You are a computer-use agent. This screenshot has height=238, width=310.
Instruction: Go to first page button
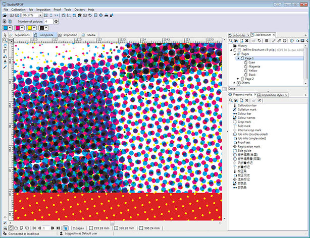34,228
